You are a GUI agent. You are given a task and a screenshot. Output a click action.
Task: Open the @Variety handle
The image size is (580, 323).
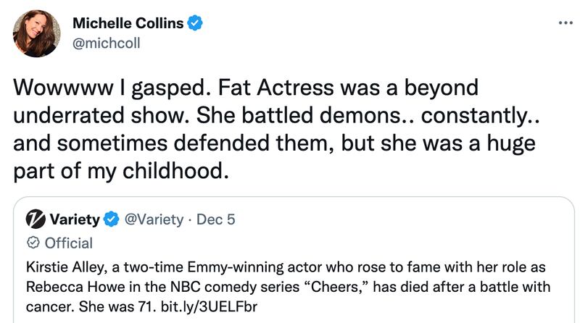[x=154, y=219]
